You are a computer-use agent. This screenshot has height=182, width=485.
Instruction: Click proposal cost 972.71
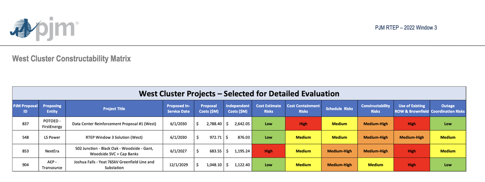pyautogui.click(x=209, y=137)
